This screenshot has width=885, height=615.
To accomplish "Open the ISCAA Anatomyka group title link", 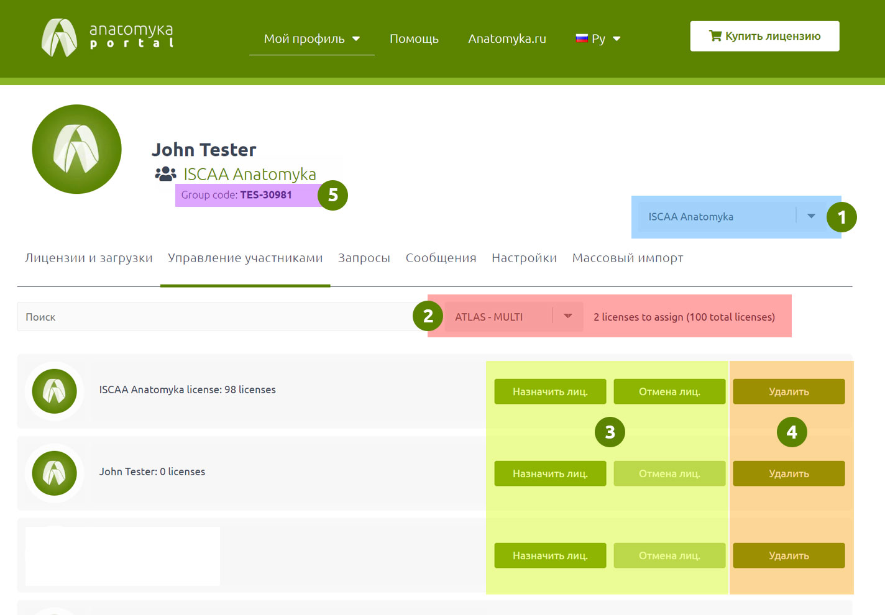I will coord(250,174).
